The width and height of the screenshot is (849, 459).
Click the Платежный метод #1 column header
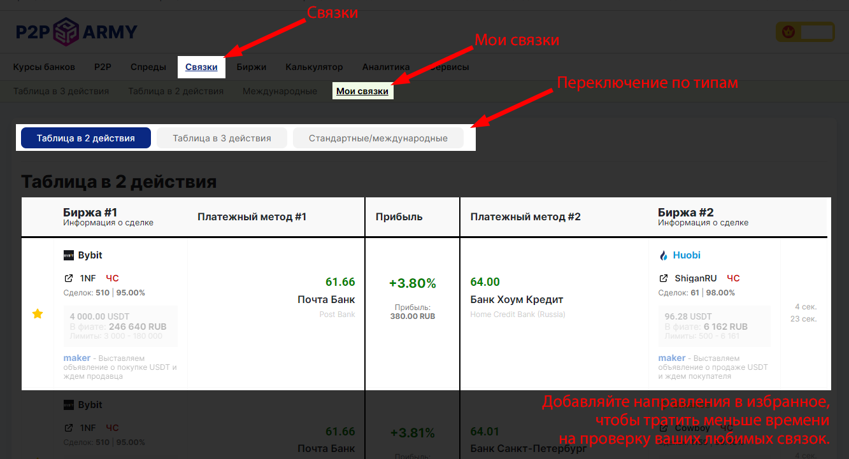click(252, 217)
